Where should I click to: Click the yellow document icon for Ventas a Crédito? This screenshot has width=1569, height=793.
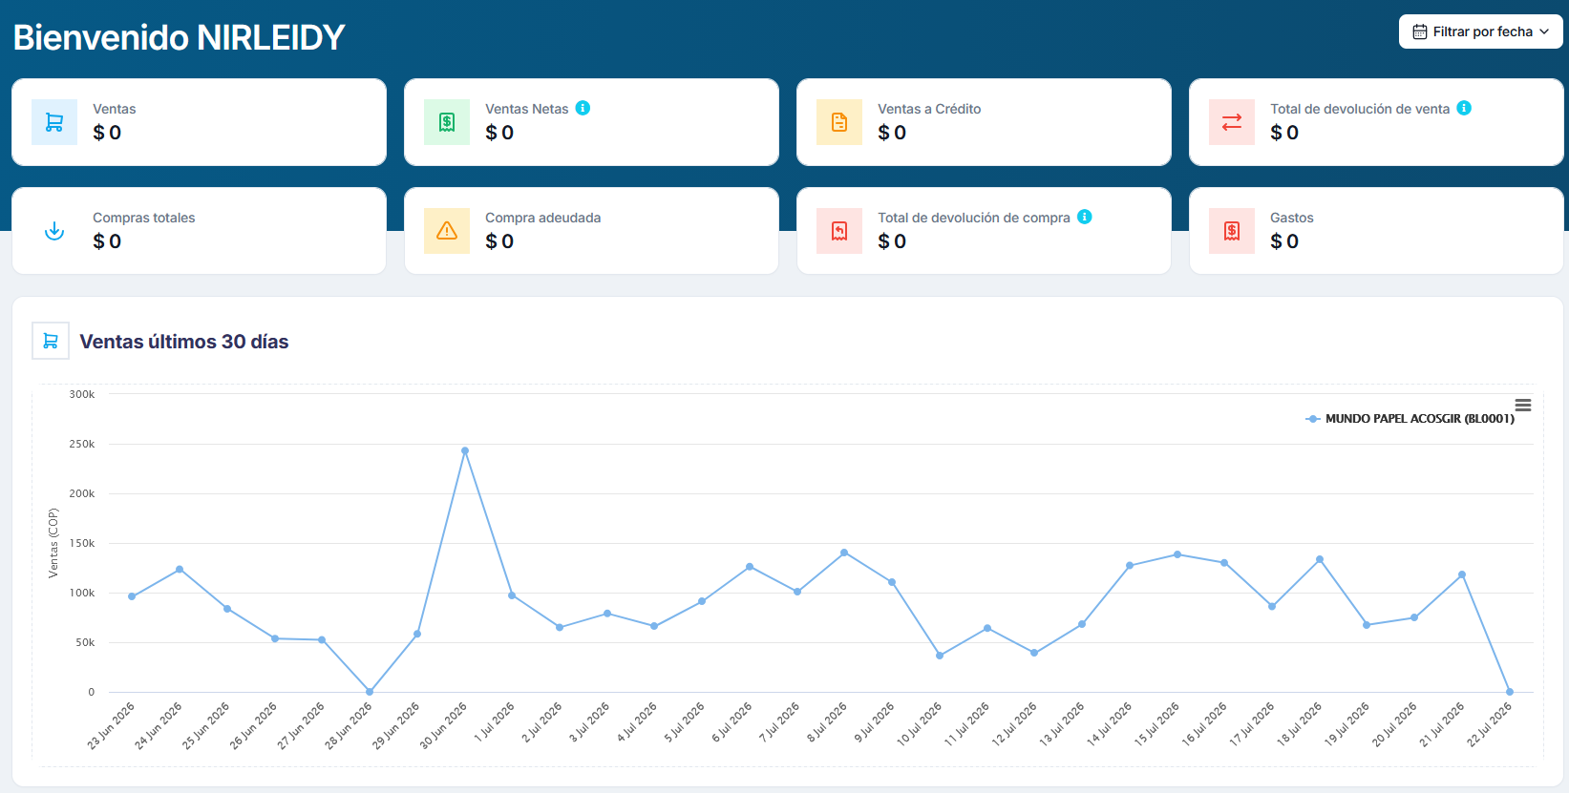(x=839, y=122)
